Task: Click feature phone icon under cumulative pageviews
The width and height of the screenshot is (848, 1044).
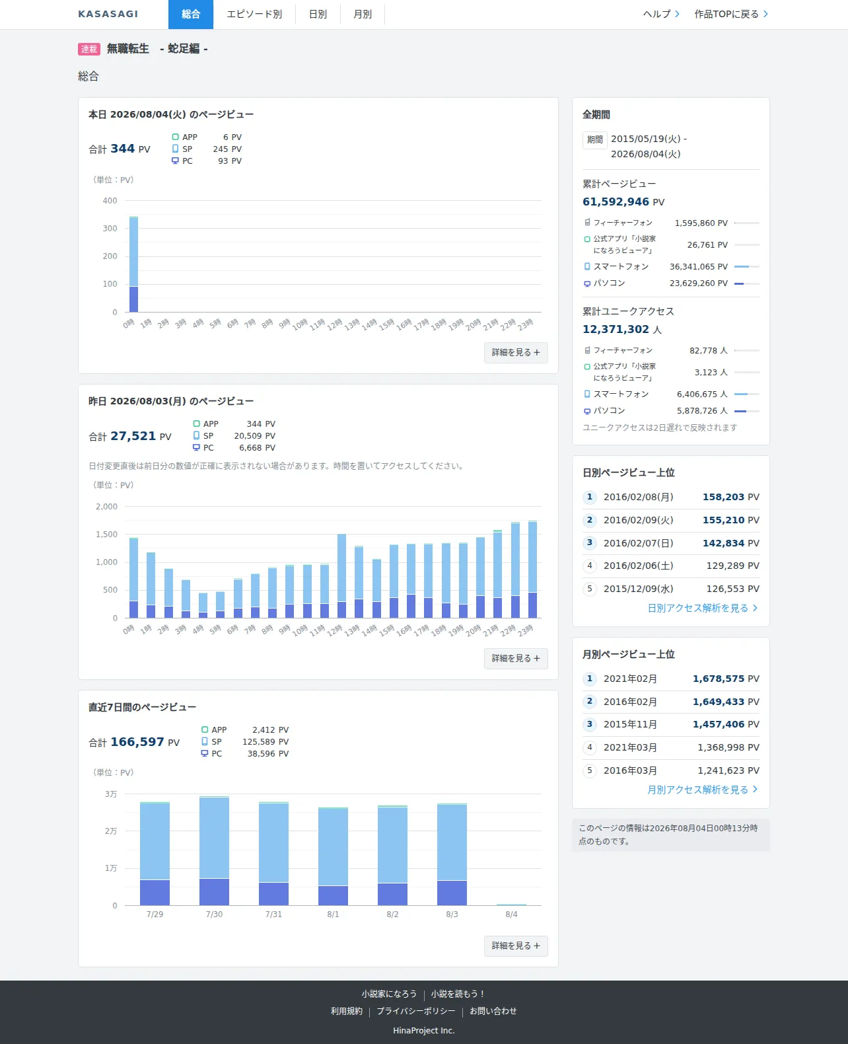Action: coord(587,223)
